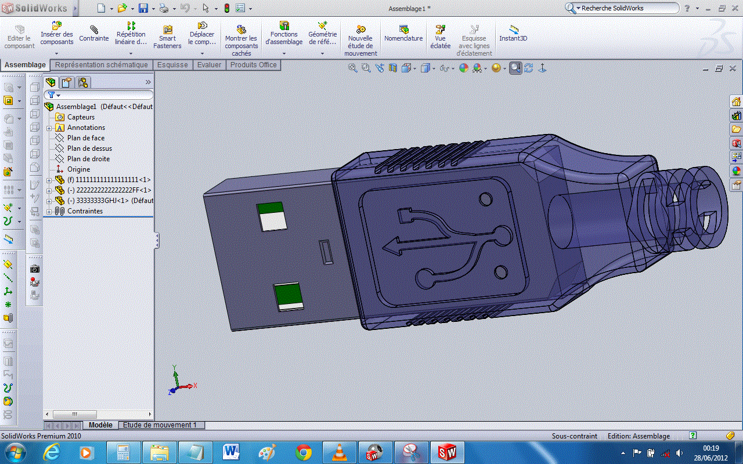Select Origine tree item

point(78,169)
